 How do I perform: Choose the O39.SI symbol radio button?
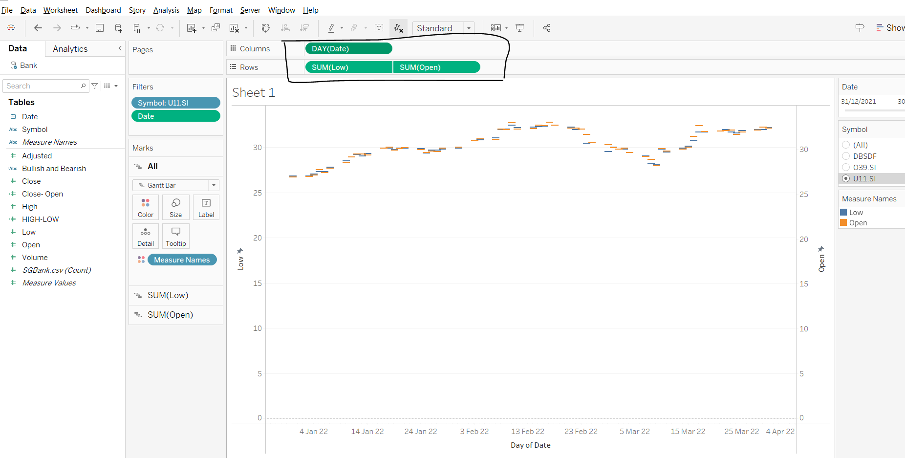point(846,167)
